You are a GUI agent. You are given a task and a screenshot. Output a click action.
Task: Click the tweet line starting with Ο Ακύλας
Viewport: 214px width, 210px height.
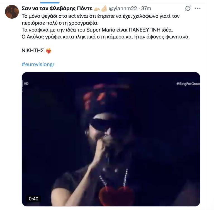[x=105, y=36]
